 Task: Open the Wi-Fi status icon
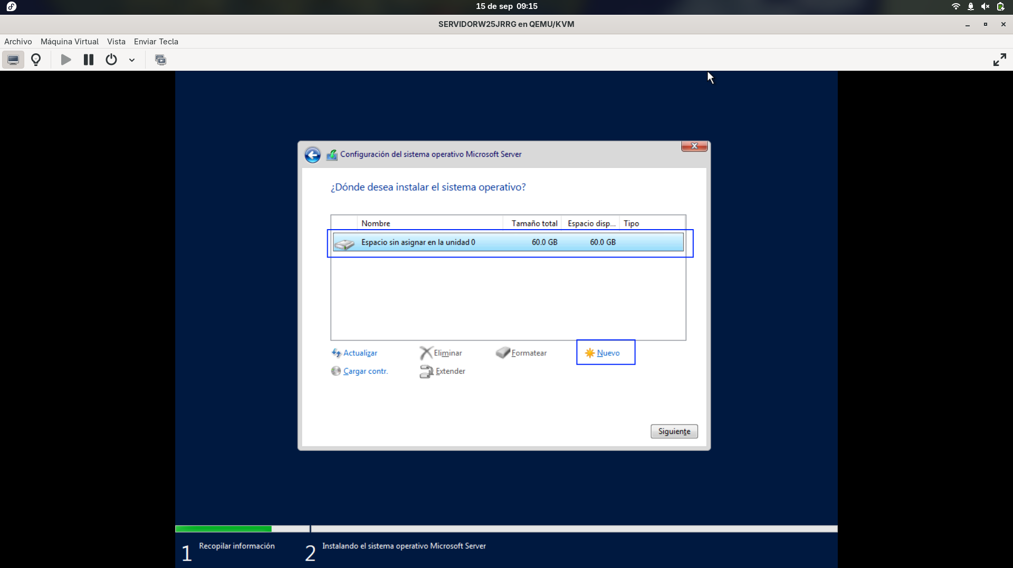coord(955,6)
